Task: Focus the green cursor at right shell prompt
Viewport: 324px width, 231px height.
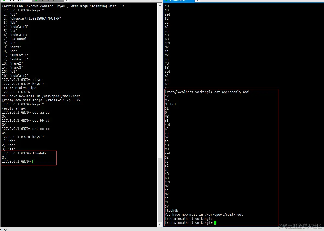Action: click(x=215, y=223)
